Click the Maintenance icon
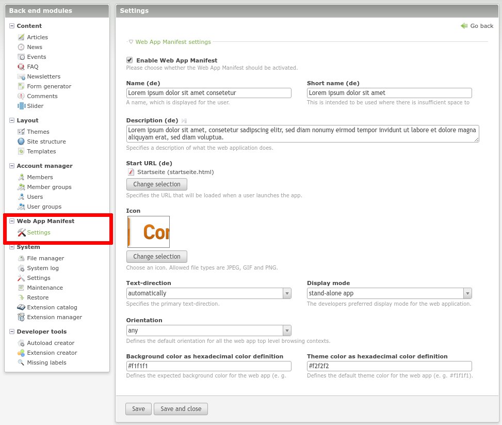This screenshot has height=425, width=502. 21,288
